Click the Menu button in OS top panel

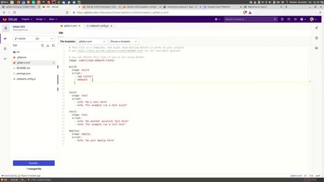[x=5, y=2]
